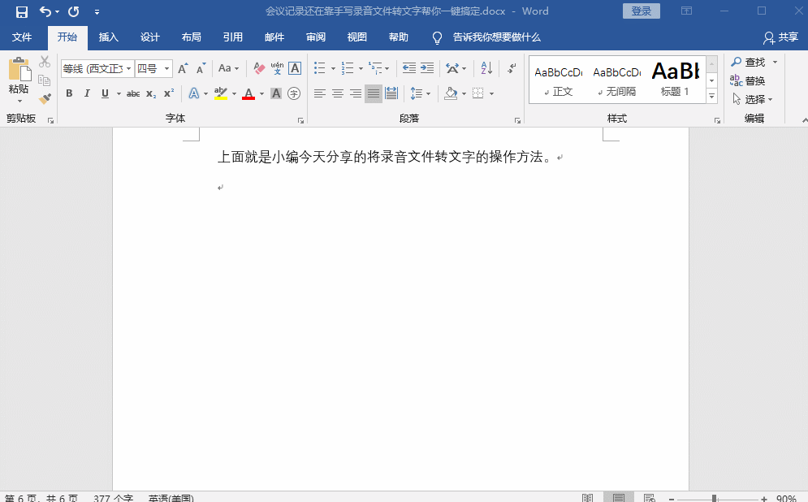808x502 pixels.
Task: Apply italic formatting
Action: click(x=87, y=93)
